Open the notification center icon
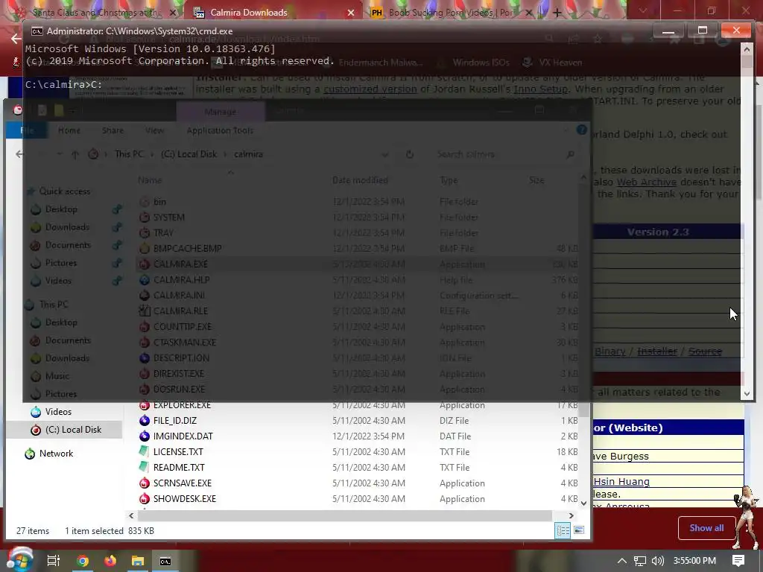This screenshot has width=763, height=572. [738, 561]
